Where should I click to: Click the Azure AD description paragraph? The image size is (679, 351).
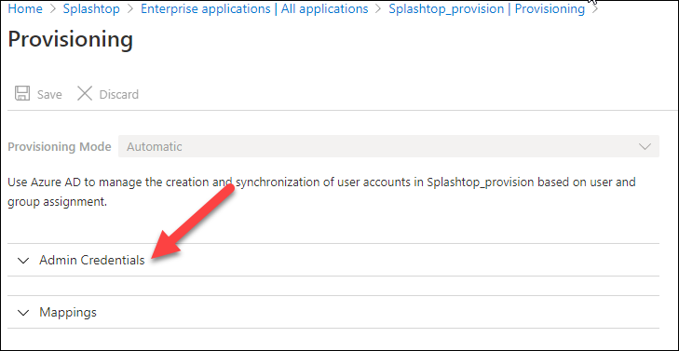pos(321,192)
